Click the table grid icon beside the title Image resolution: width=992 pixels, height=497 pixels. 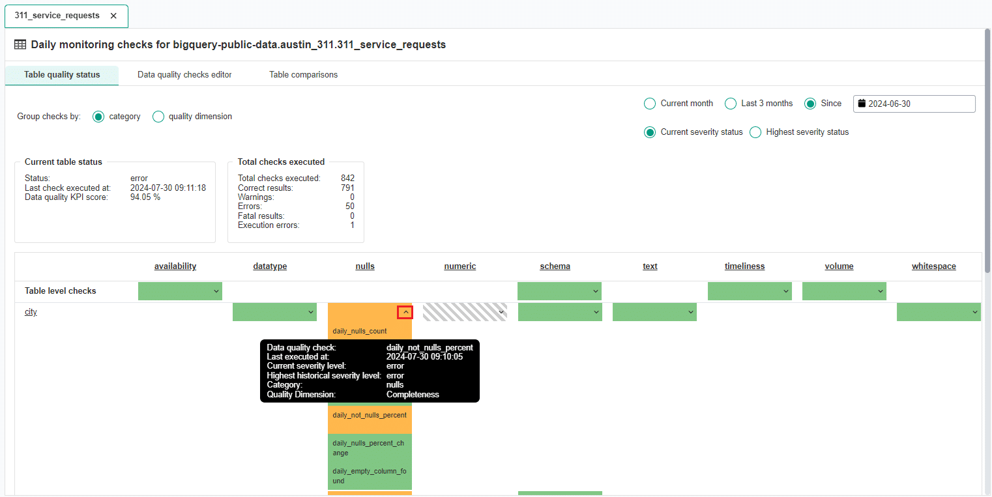[x=20, y=44]
